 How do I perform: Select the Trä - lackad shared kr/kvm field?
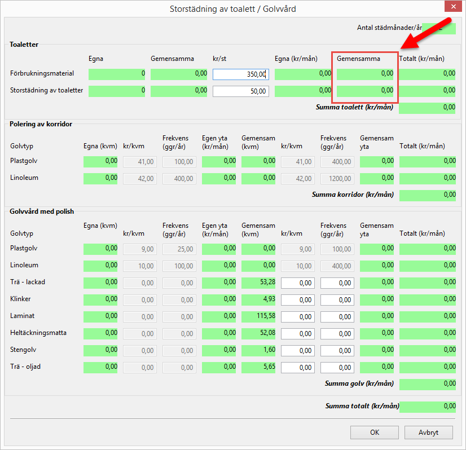(297, 283)
